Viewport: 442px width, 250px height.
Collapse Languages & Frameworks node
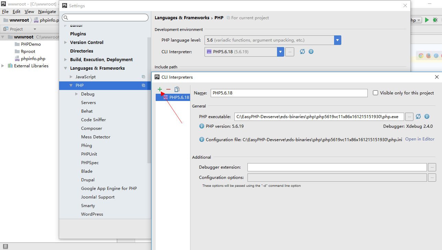[66, 68]
